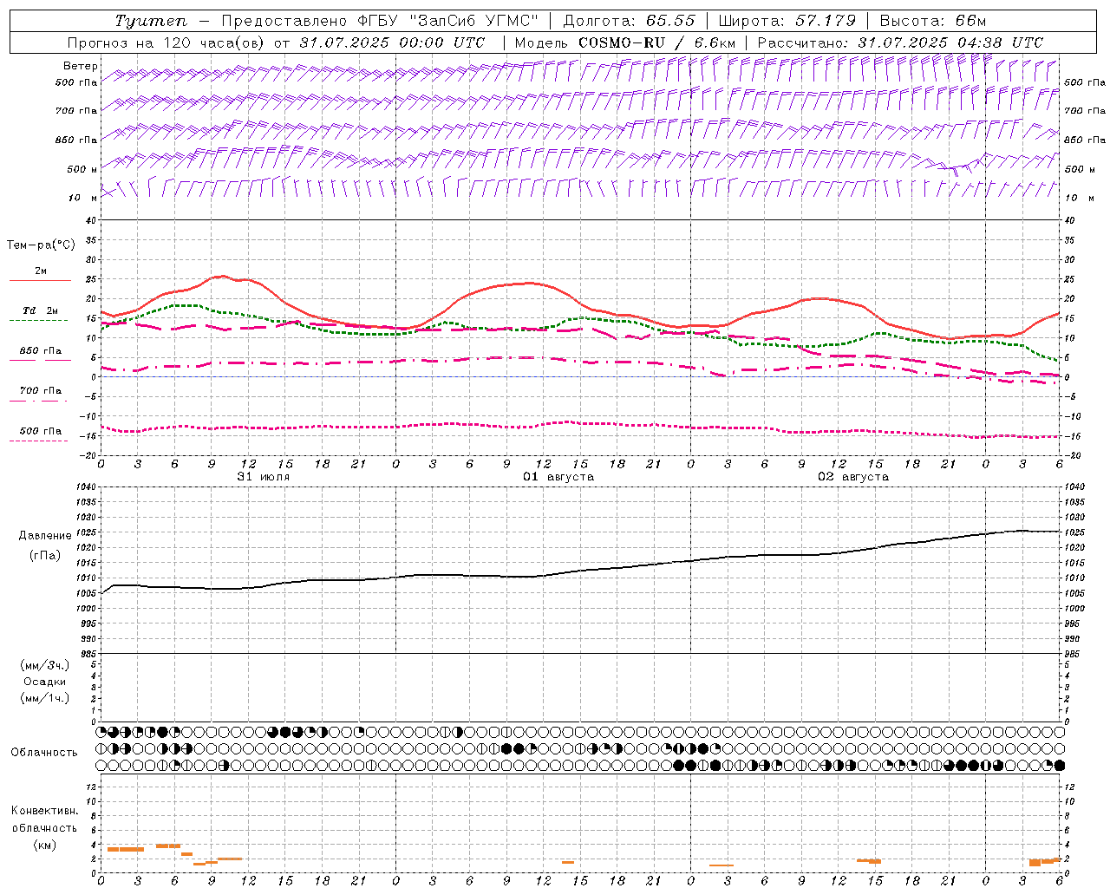Click the 985 value on right pressure axis

pos(1072,654)
